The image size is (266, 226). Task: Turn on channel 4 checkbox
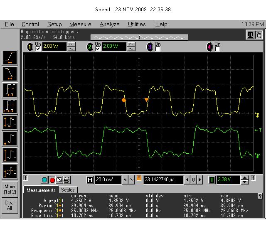coord(217,49)
